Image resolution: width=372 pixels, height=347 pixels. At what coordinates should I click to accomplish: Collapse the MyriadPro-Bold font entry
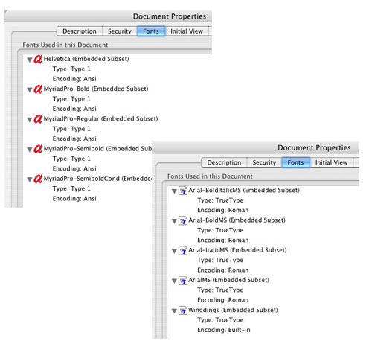[x=30, y=90]
